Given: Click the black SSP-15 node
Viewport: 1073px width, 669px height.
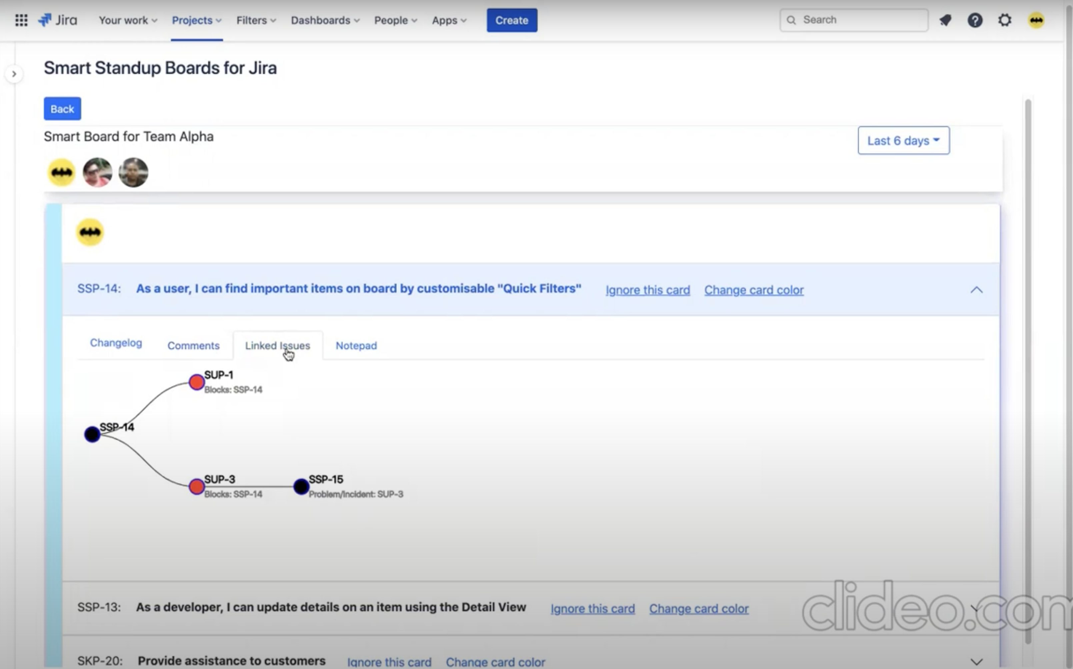Looking at the screenshot, I should (301, 487).
